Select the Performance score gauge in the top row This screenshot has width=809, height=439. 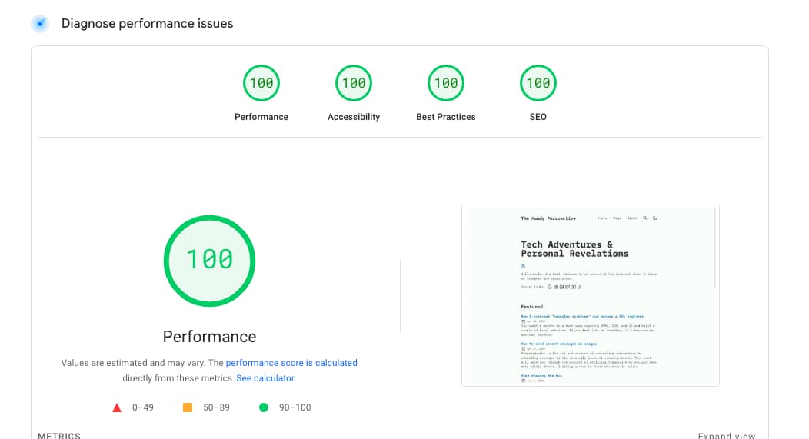[x=261, y=83]
